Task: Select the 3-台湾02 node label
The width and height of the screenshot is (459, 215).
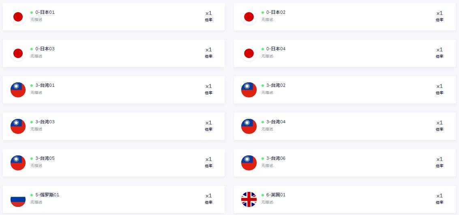Action: 276,86
